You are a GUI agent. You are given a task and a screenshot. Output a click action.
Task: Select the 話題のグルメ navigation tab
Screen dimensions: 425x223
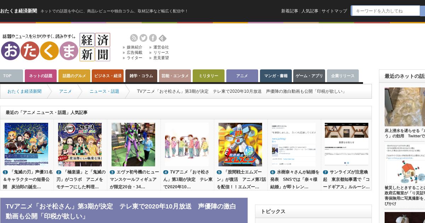click(x=74, y=76)
